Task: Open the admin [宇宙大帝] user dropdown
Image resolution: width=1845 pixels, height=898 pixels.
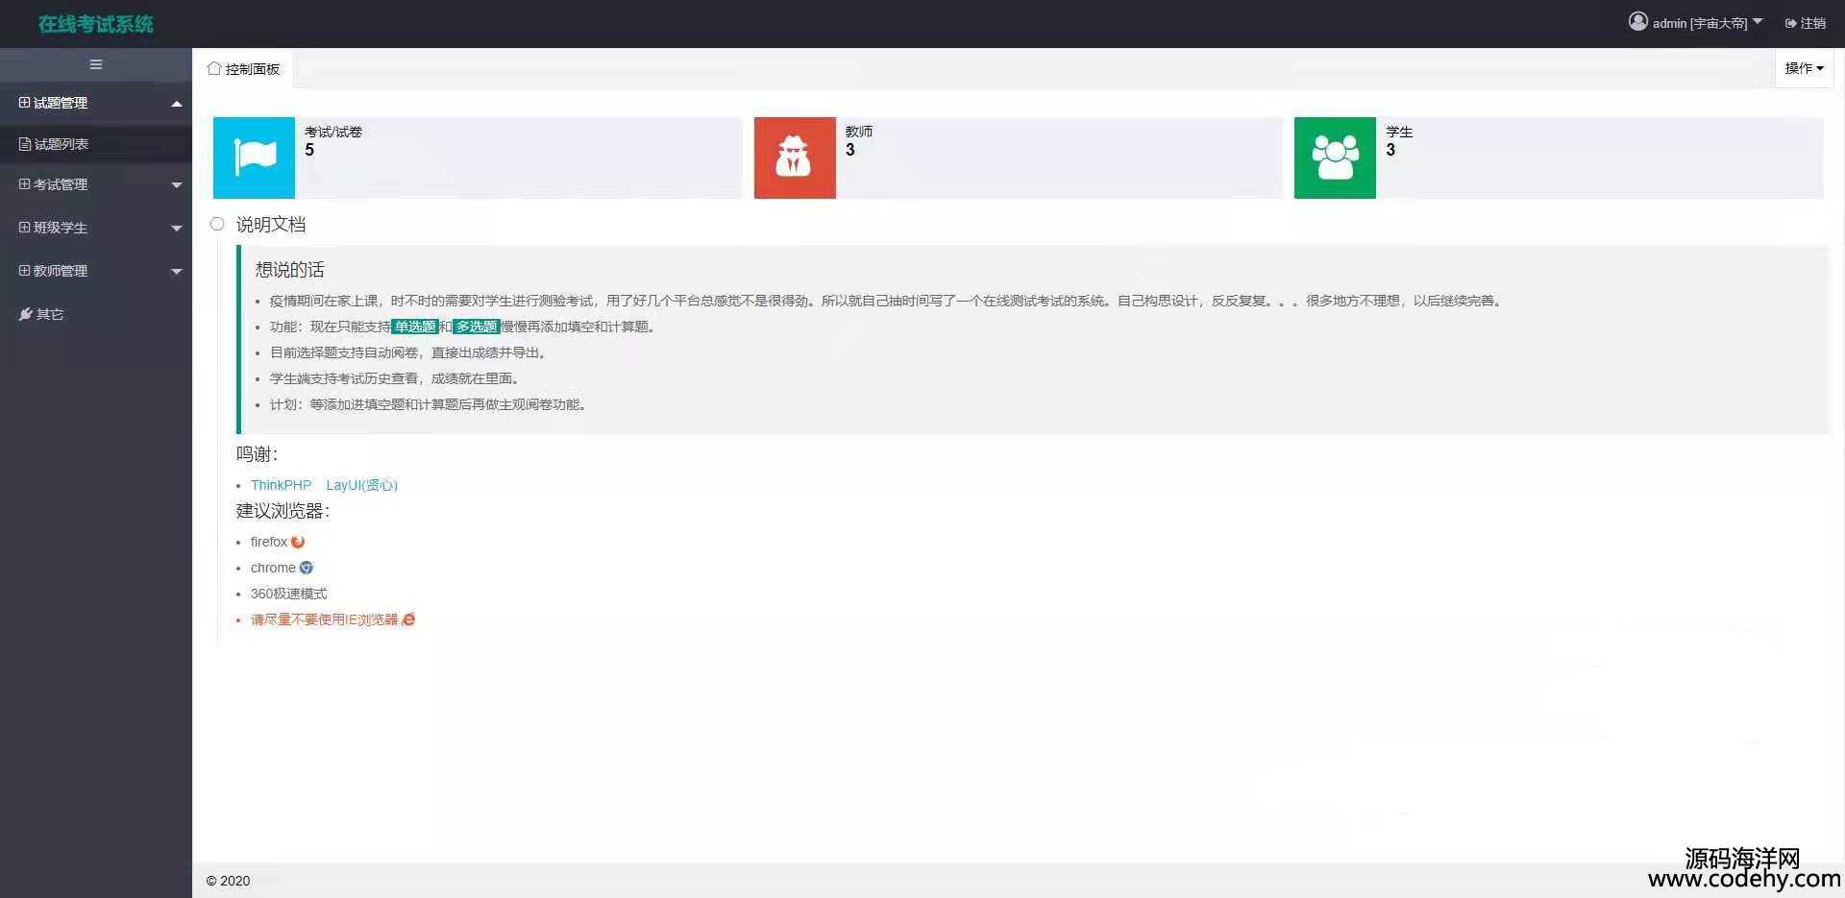Action: point(1696,22)
